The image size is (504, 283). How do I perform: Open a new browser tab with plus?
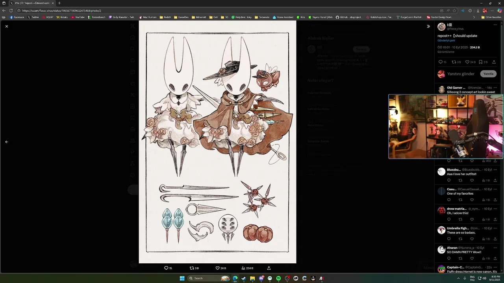[x=59, y=3]
